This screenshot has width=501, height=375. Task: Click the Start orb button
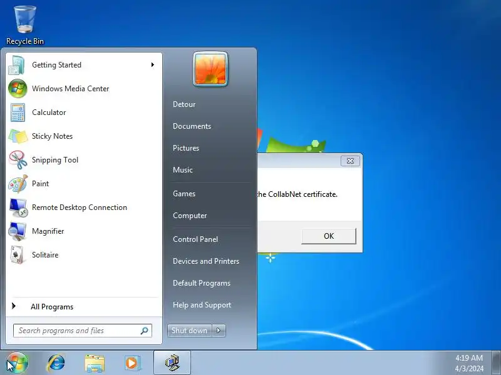coord(17,362)
